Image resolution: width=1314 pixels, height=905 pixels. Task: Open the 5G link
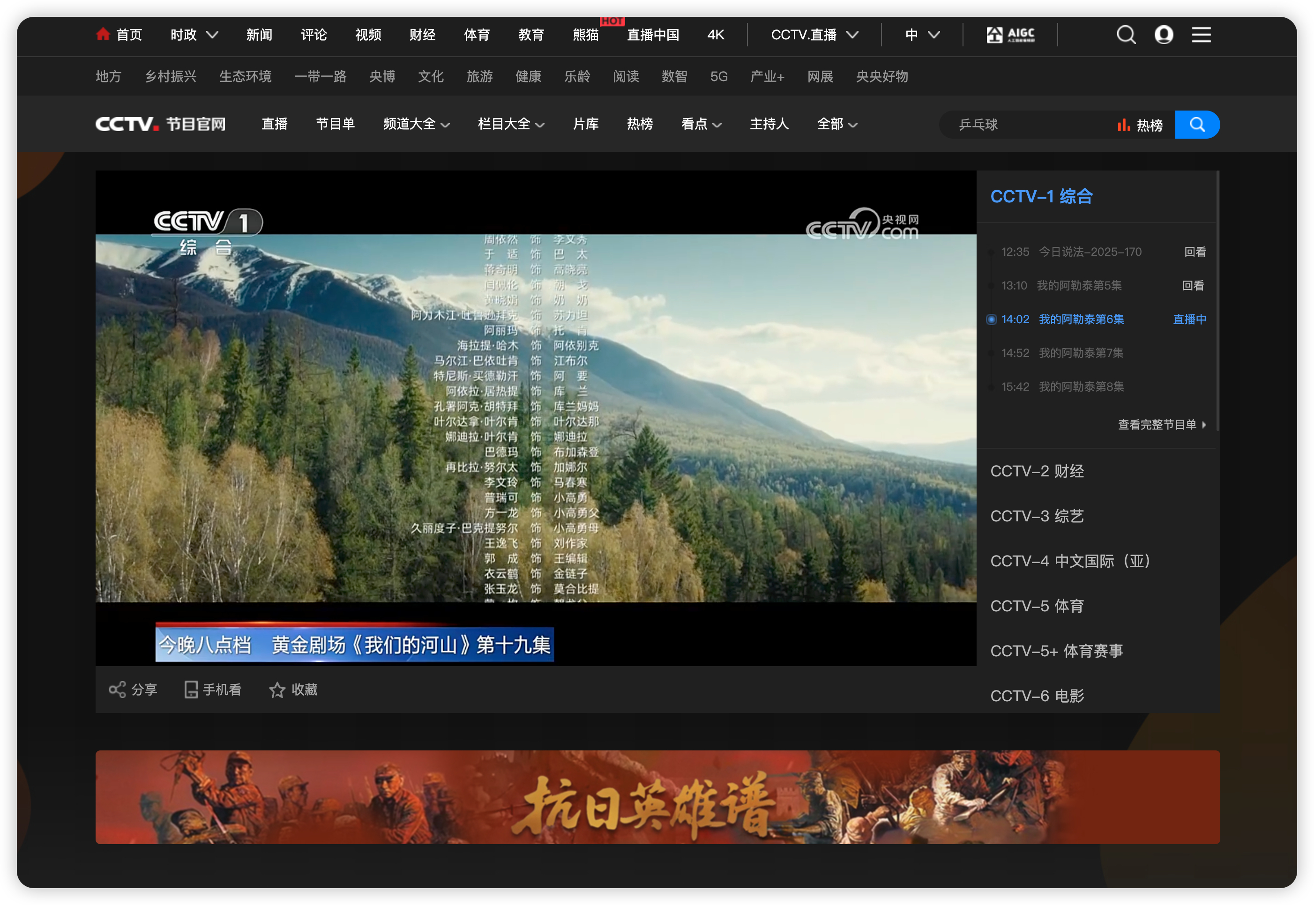pos(718,76)
